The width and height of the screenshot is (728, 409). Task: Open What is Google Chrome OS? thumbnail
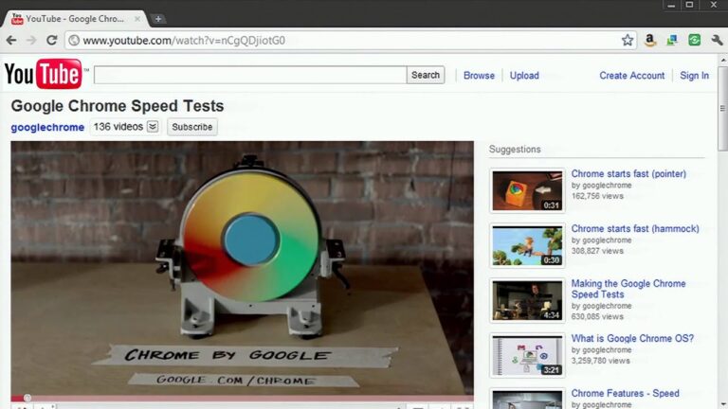pyautogui.click(x=527, y=356)
